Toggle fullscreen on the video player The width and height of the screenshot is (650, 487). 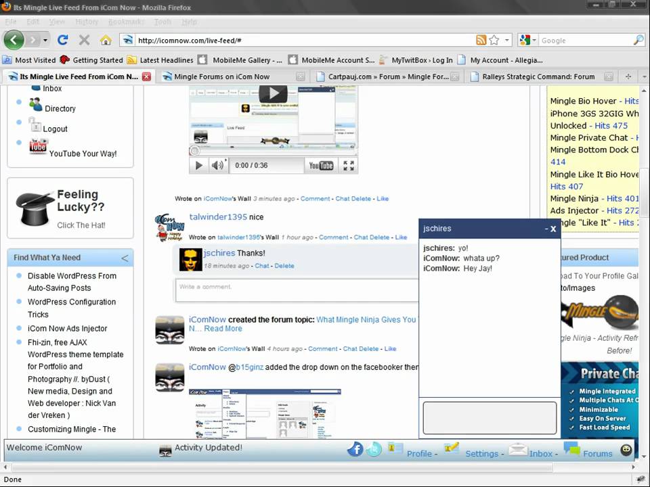(349, 165)
